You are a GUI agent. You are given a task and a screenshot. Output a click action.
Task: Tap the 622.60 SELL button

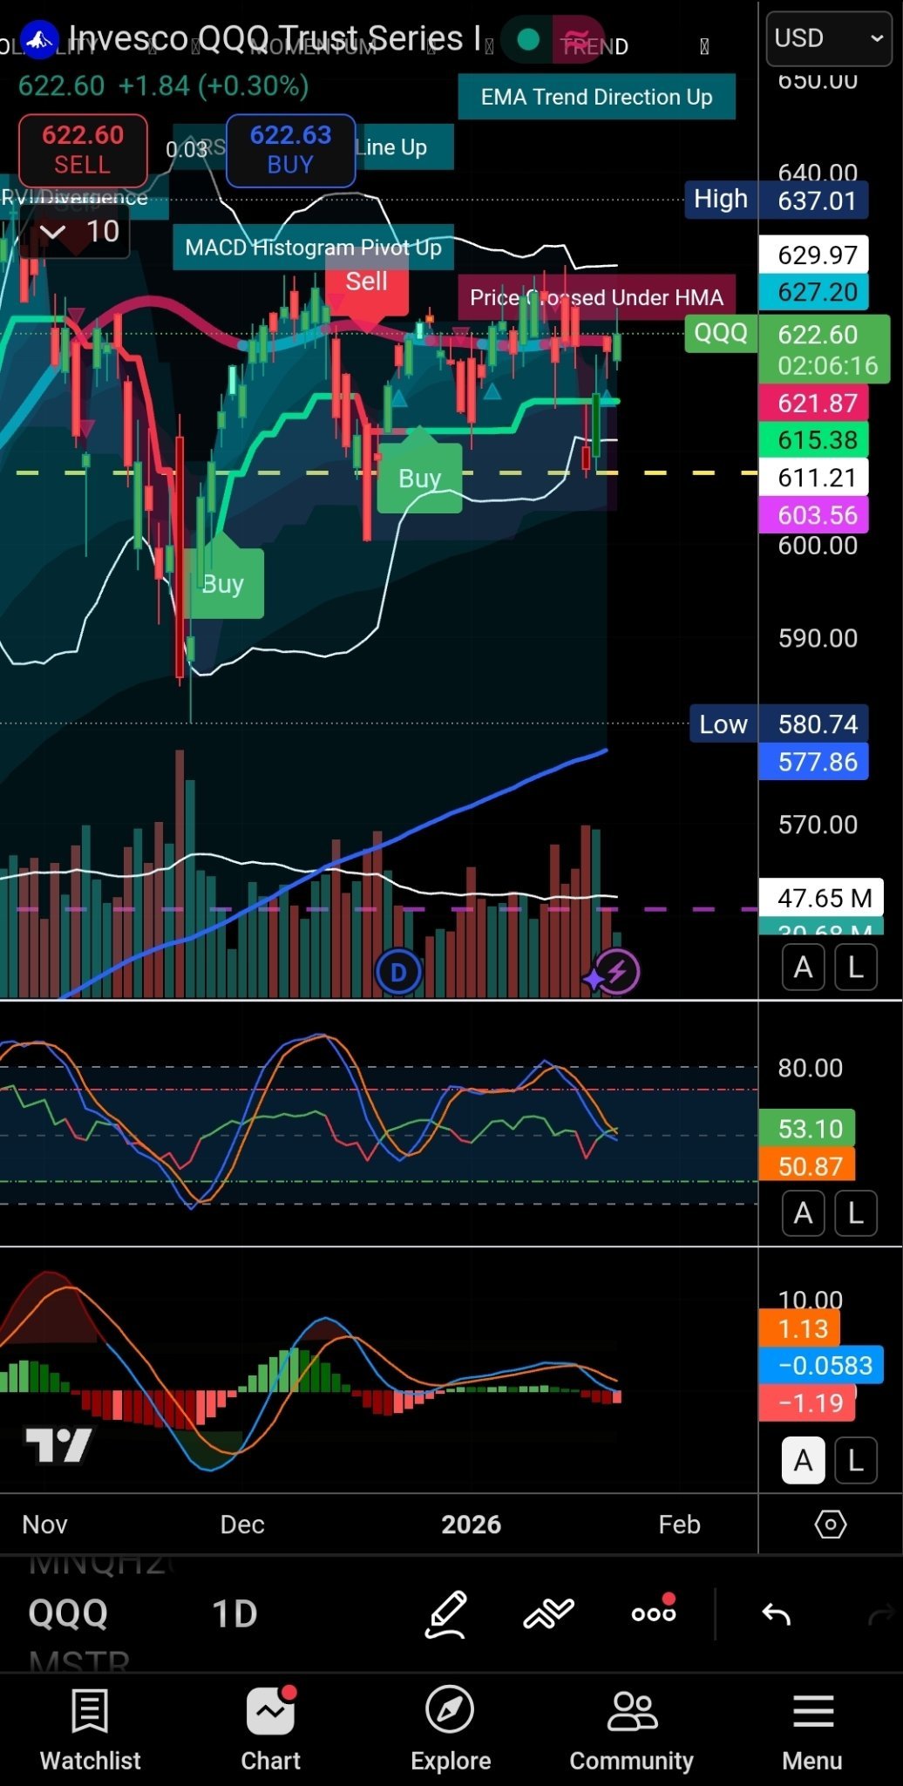[83, 150]
